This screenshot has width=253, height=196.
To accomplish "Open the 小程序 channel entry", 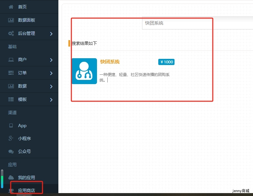I will [x=24, y=138].
